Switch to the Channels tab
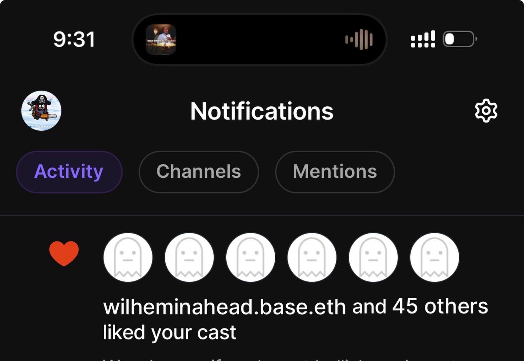Image resolution: width=524 pixels, height=361 pixels. [199, 172]
